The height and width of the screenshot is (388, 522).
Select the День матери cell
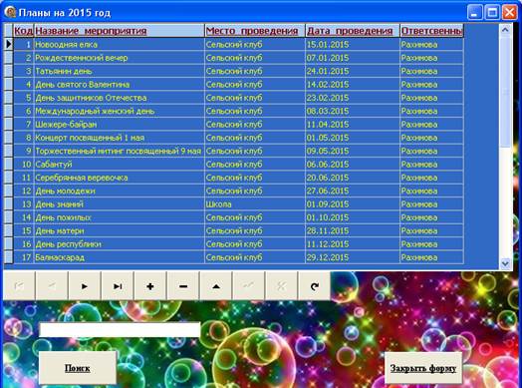point(120,231)
